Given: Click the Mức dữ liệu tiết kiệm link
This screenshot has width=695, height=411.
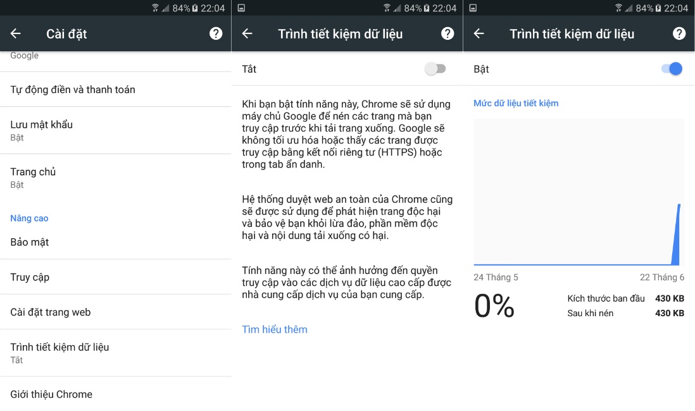Looking at the screenshot, I should click(x=515, y=102).
